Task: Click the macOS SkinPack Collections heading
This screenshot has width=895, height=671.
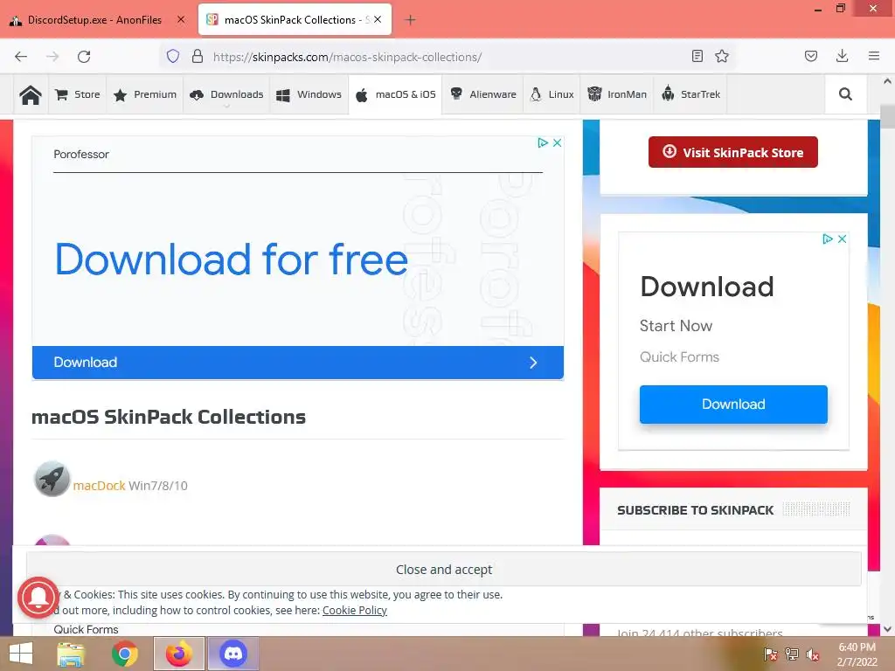Action: click(x=169, y=417)
